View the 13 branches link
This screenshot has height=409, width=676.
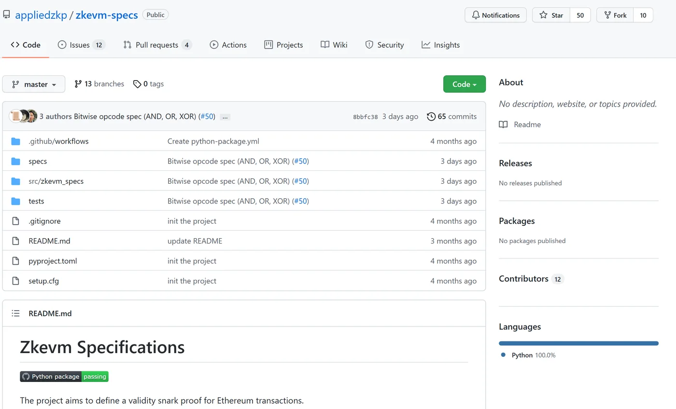tap(99, 84)
